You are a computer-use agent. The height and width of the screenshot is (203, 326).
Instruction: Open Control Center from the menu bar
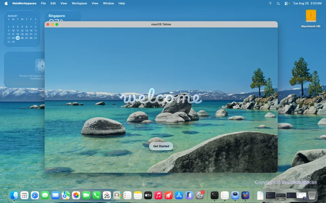286,3
